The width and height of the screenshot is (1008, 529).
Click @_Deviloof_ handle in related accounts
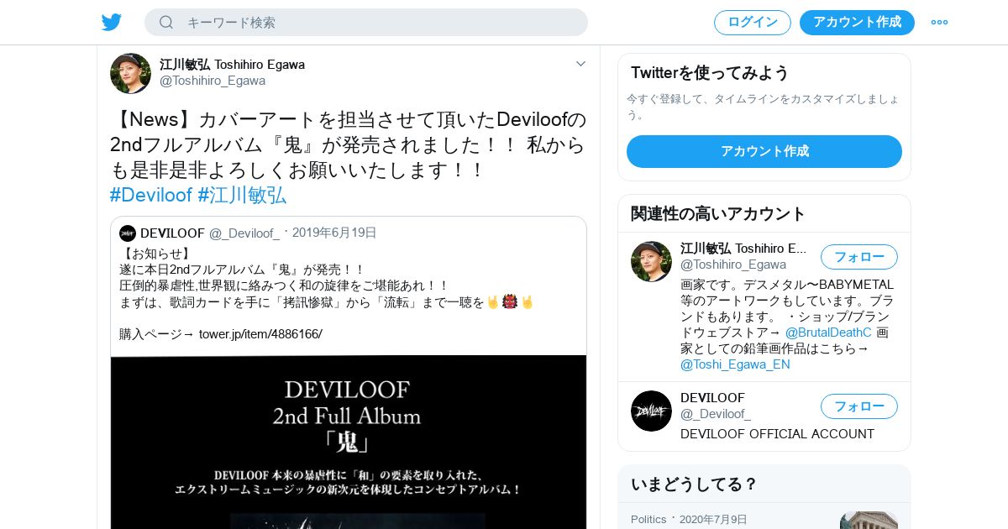click(x=716, y=414)
